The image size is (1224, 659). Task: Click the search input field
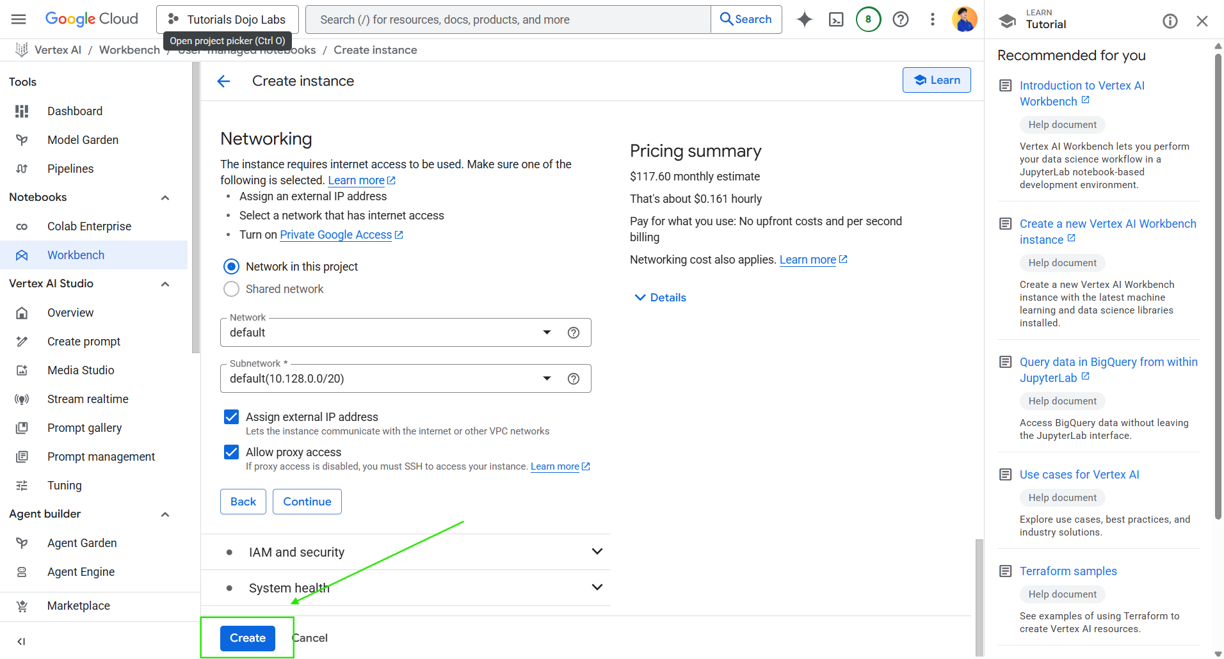(x=508, y=20)
